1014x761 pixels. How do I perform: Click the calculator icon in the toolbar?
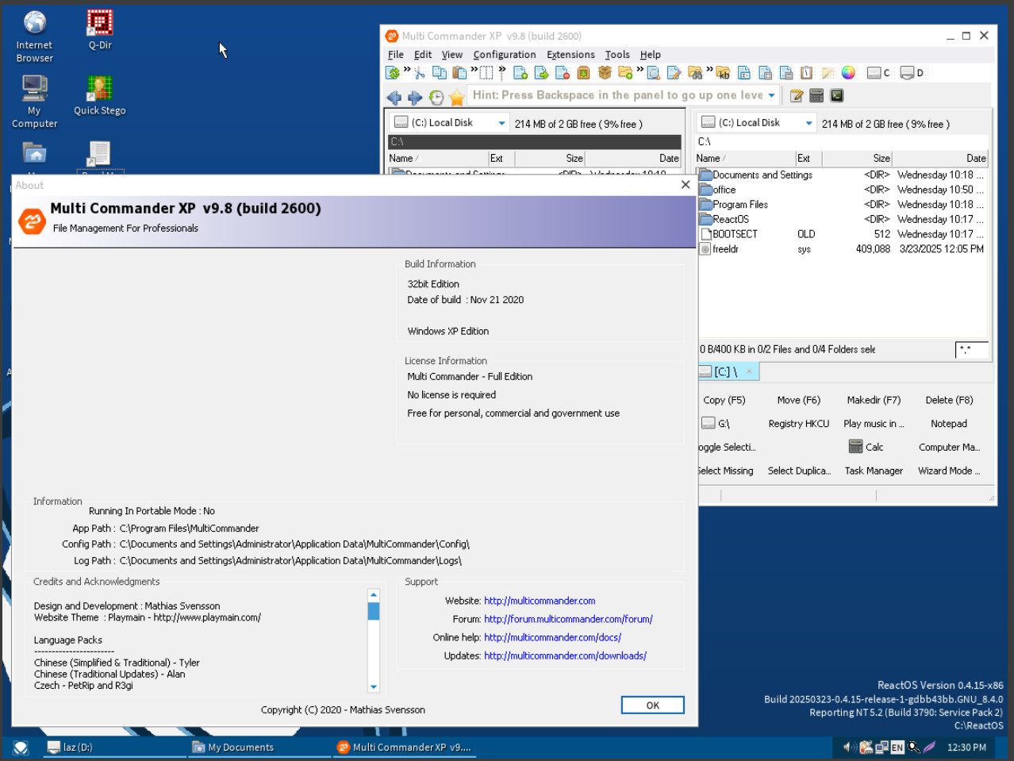[816, 96]
